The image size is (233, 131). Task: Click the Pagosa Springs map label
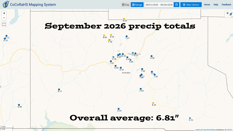coord(134,54)
